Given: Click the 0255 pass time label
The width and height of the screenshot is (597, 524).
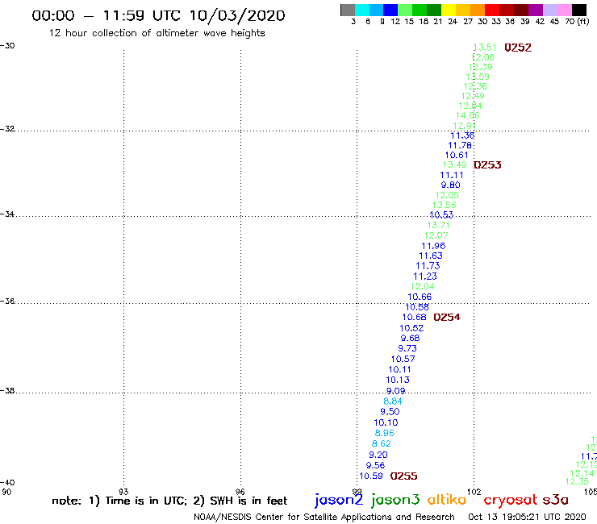Looking at the screenshot, I should click(403, 476).
